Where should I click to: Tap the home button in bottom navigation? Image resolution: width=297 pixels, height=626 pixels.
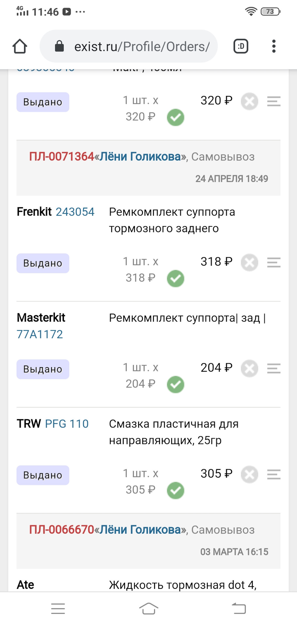pos(148,608)
